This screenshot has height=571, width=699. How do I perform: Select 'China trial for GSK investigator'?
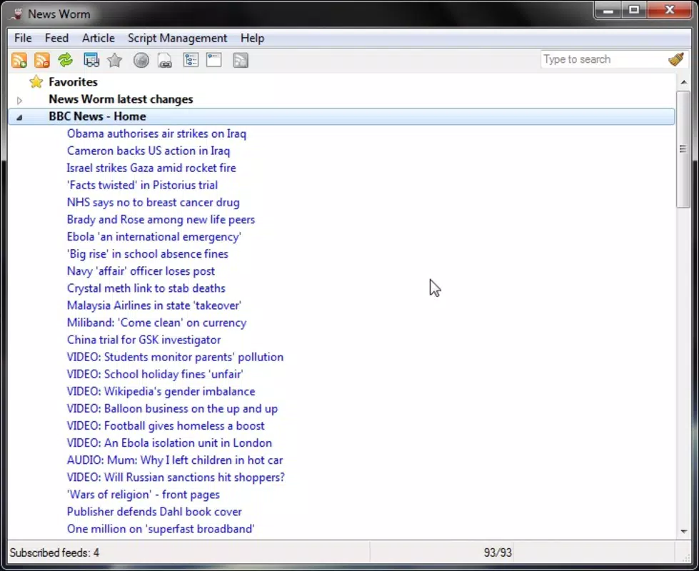coord(144,340)
